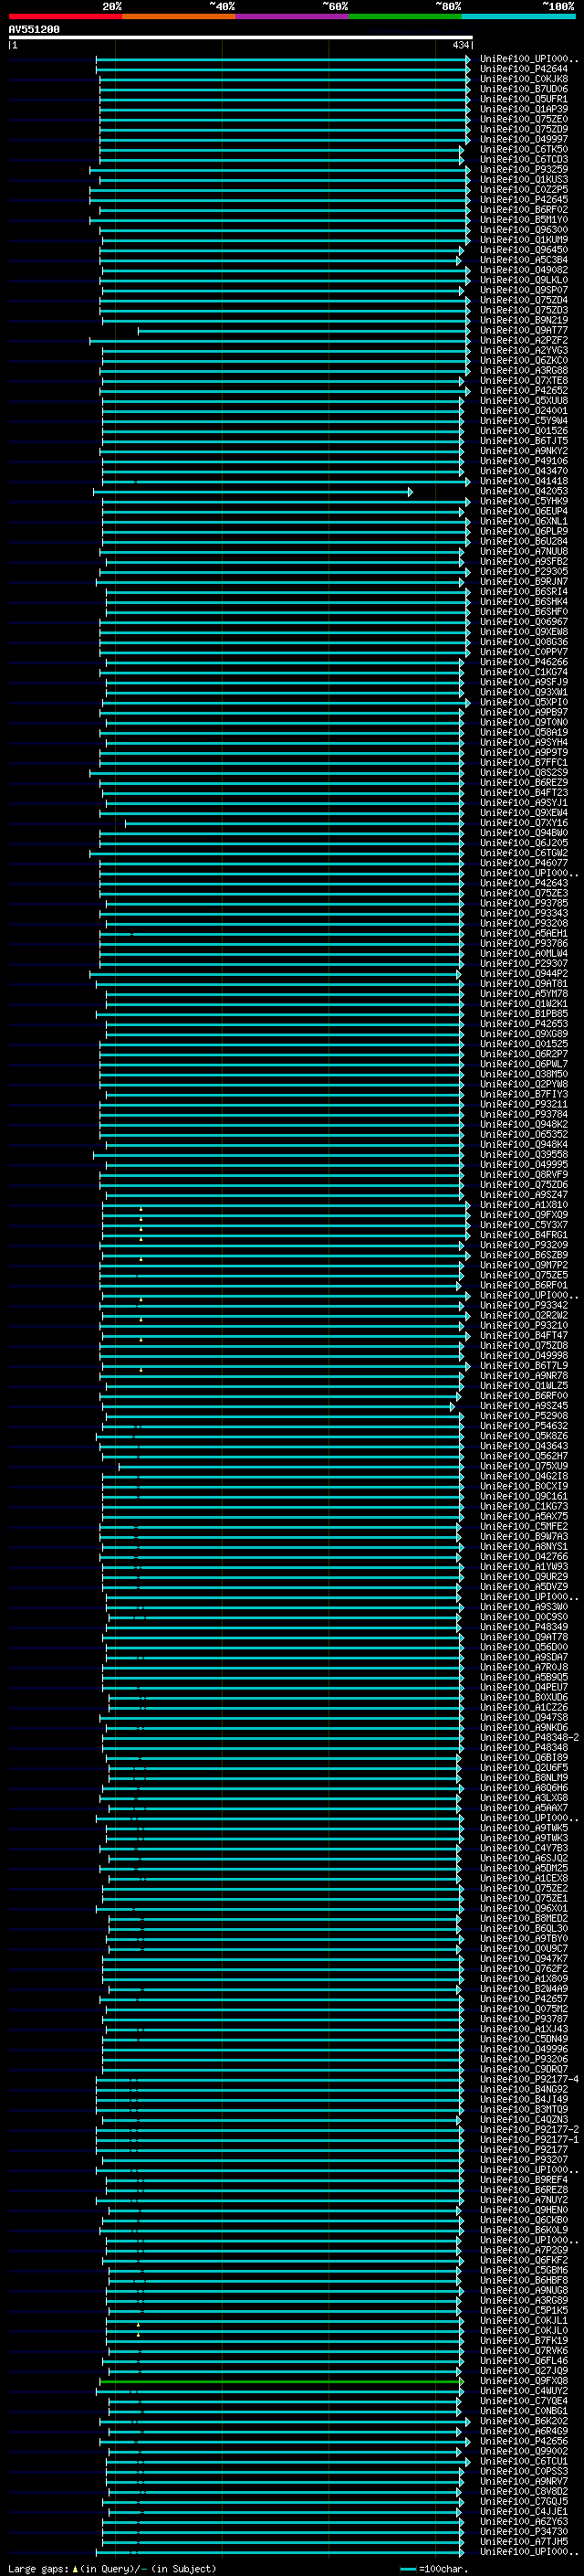The height and width of the screenshot is (2576, 584).
Task: Click the query end position 434
Action: click(x=460, y=45)
